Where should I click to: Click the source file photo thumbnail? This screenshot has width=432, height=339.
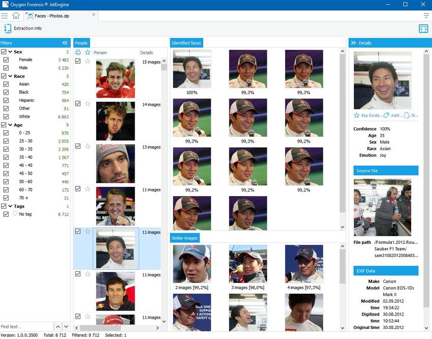pyautogui.click(x=382, y=208)
